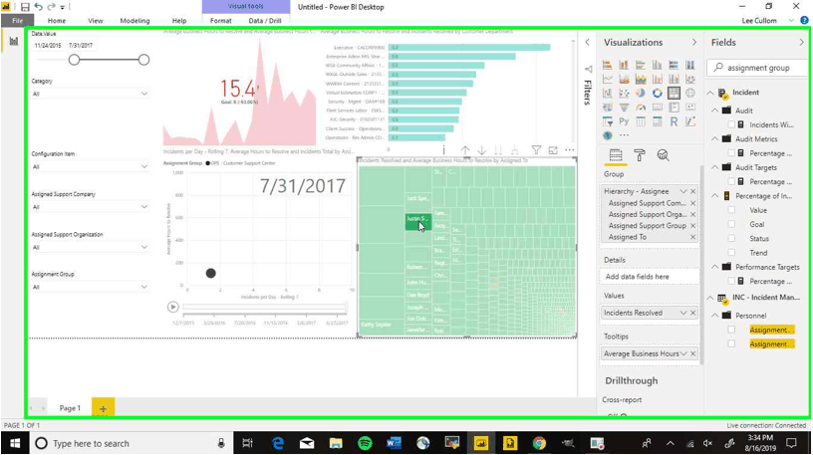Check Percentage field under Audit Metrics
Screen dimensions: 813x455
[x=731, y=153]
